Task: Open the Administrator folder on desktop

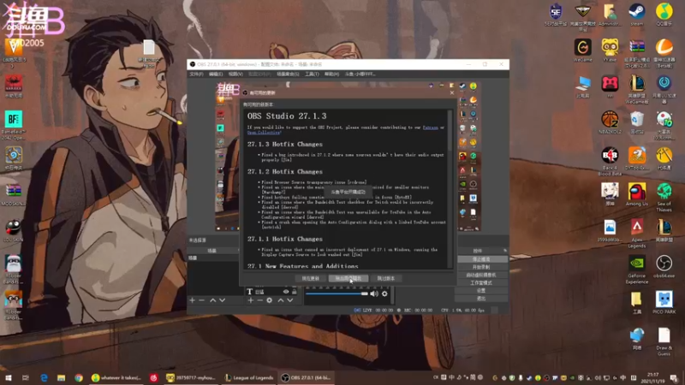Action: pyautogui.click(x=610, y=14)
